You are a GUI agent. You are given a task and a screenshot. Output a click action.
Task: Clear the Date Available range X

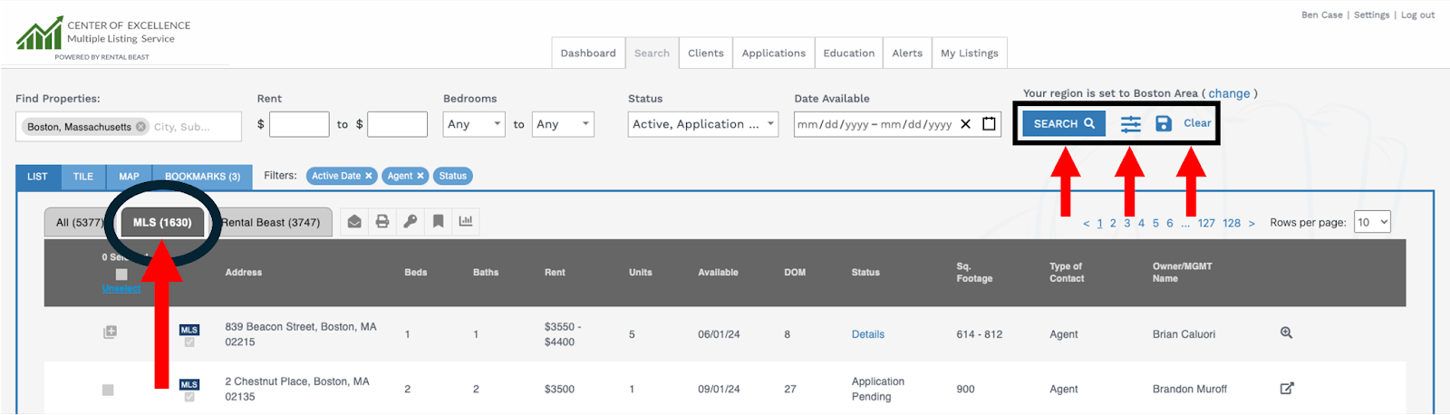(966, 124)
